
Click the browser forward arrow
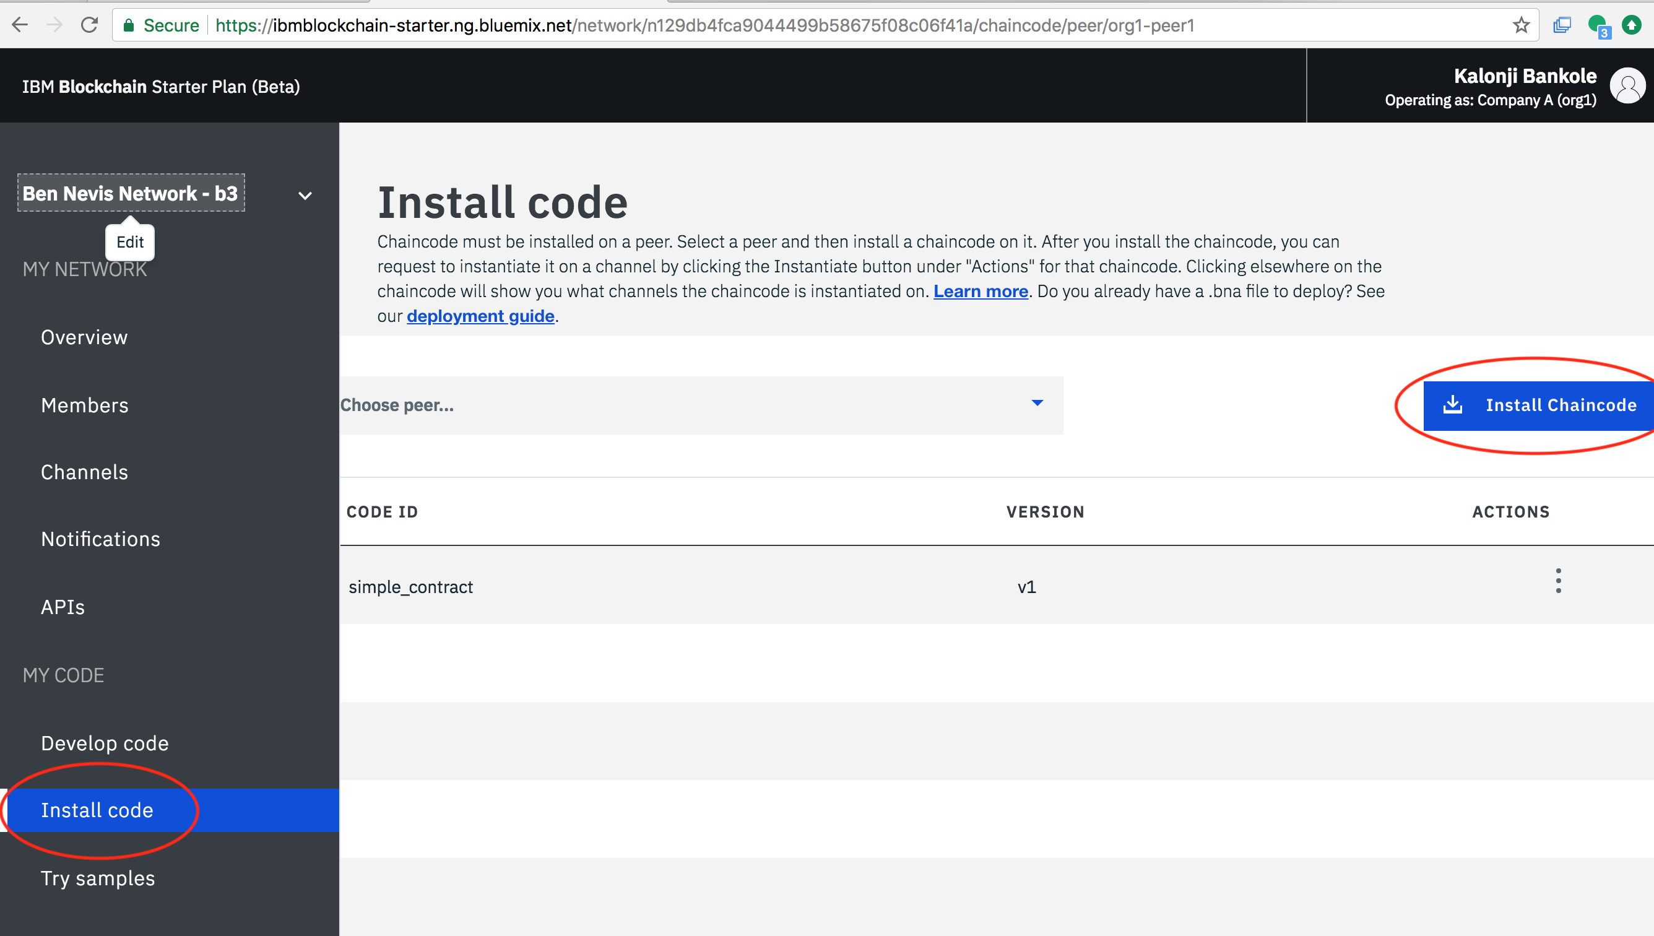(54, 25)
